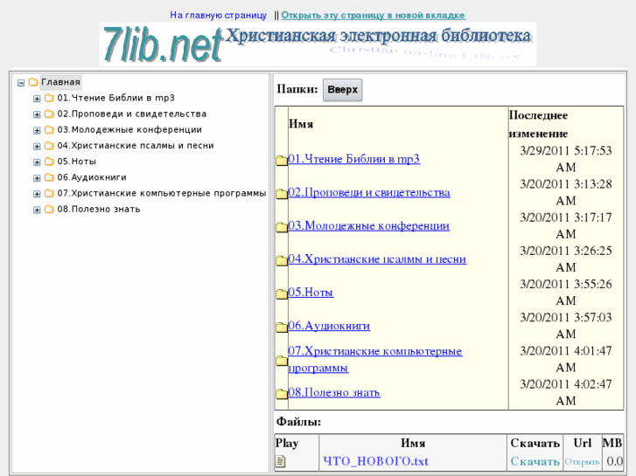The image size is (636, 476).
Task: Open the 01.Чтение Библии в mp3 folder link
Action: pos(354,159)
